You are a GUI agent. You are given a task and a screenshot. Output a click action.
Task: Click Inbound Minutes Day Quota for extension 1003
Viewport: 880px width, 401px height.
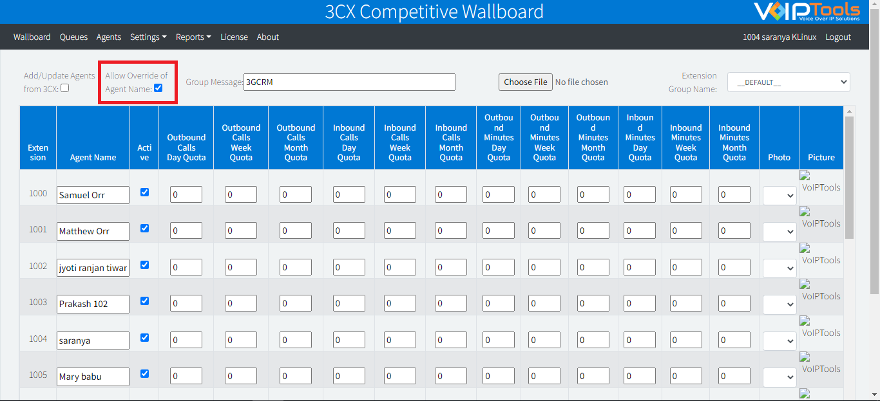[640, 303]
